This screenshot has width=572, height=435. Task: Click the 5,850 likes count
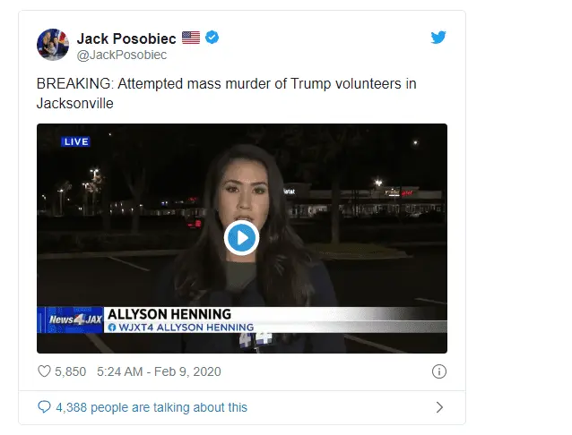(71, 371)
